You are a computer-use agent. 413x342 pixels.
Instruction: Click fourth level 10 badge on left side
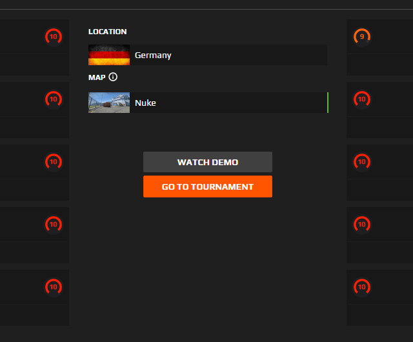[x=54, y=224]
